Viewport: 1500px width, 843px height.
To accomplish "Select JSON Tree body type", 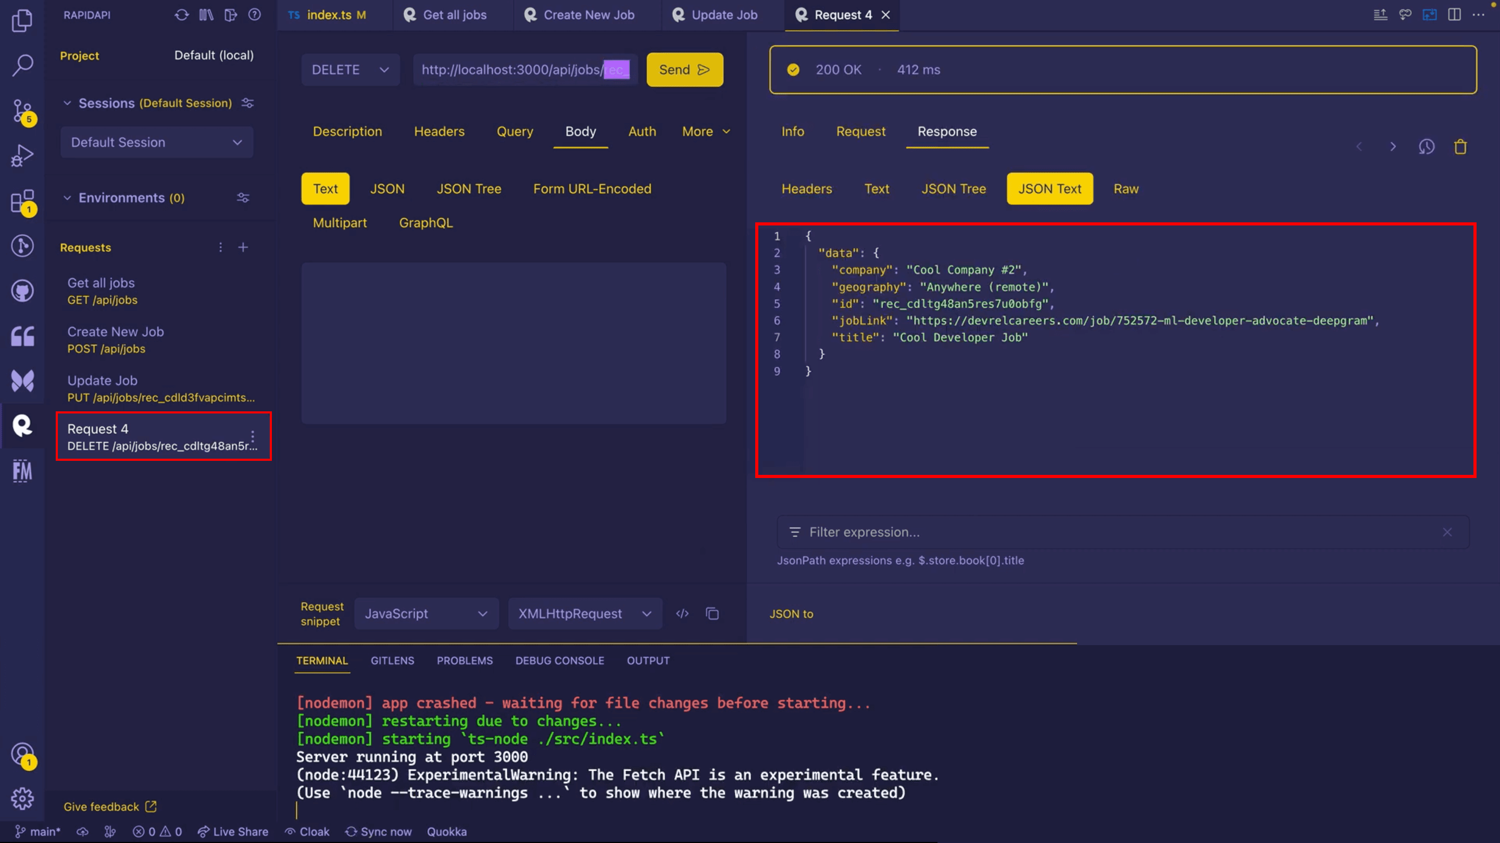I will [469, 188].
